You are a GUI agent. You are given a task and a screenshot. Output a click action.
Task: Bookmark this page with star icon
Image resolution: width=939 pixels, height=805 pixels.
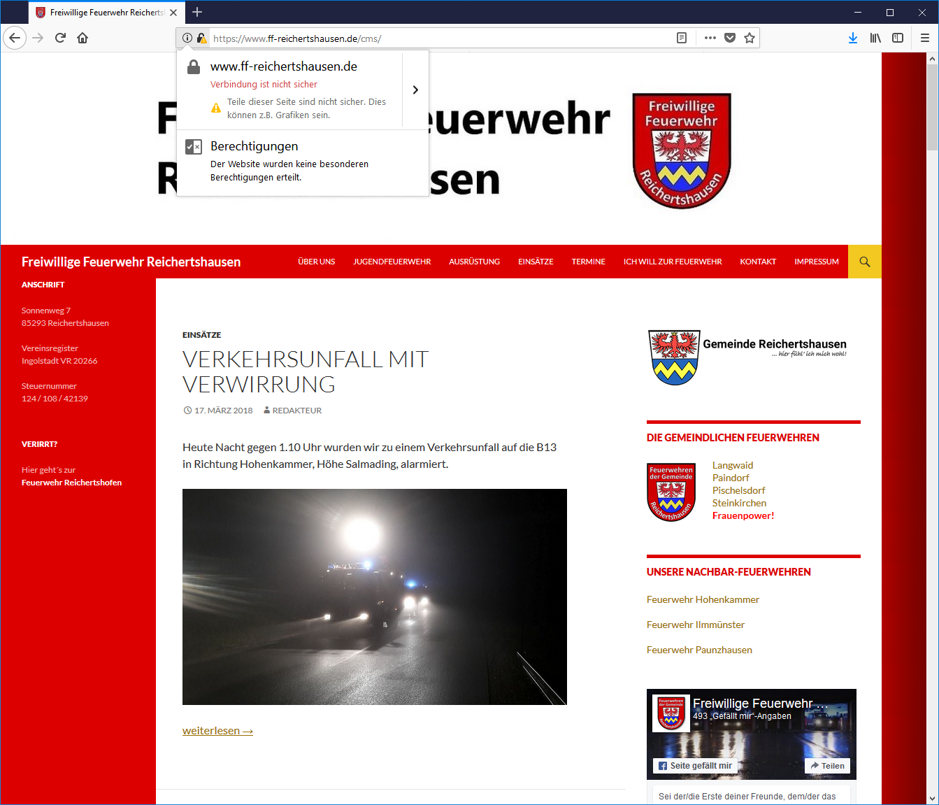(750, 38)
